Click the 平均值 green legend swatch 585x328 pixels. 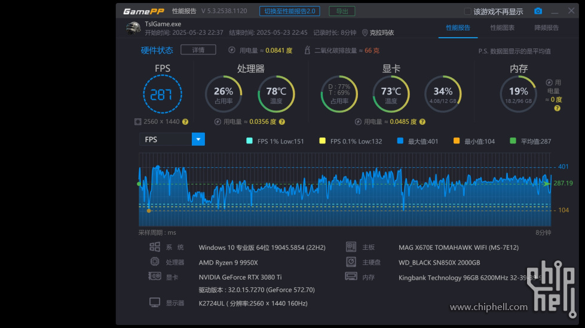click(513, 140)
